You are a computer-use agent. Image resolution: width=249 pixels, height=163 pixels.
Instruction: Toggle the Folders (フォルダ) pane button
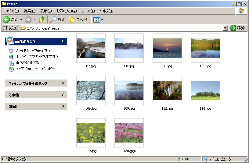78,19
